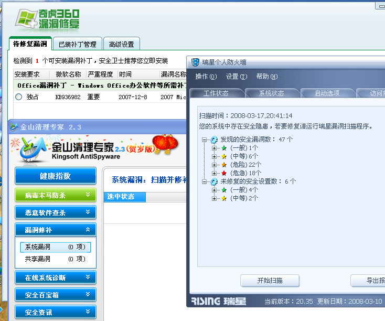Screen dimensions: 385x321
Task: Expand the (危险) 22个 vulnerability node
Action: coord(214,165)
